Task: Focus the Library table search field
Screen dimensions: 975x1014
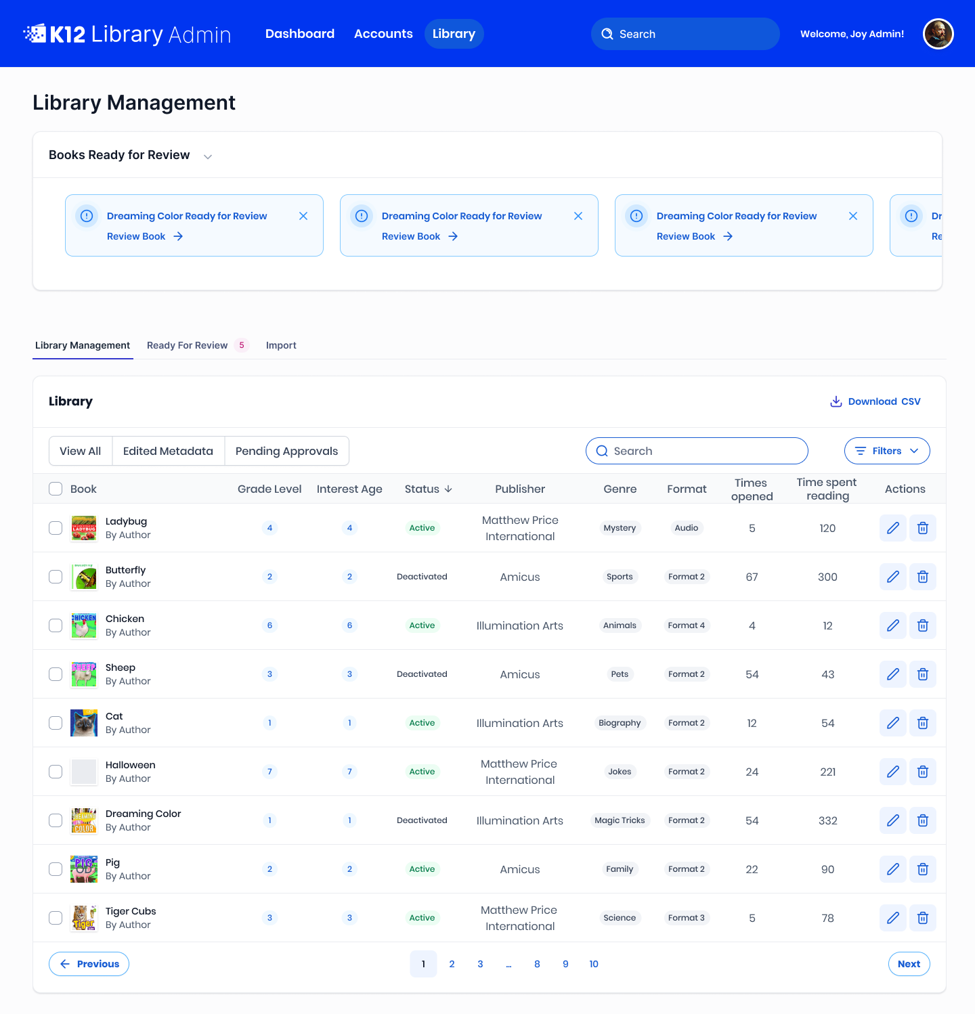Action: point(697,451)
